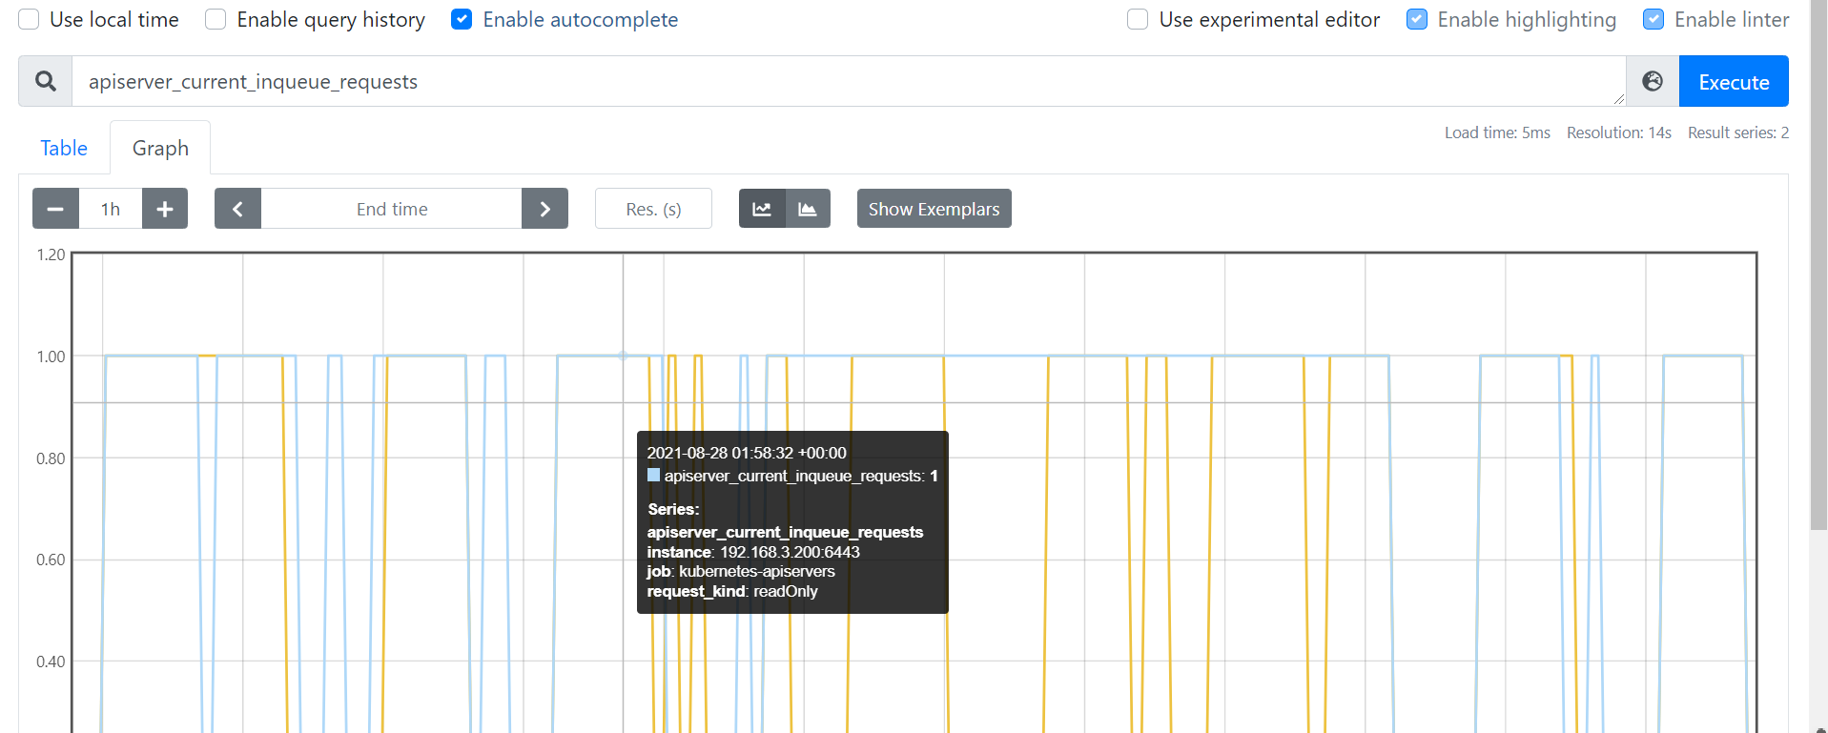1828x733 pixels.
Task: Open the metrics explorer globe icon
Action: [1653, 81]
